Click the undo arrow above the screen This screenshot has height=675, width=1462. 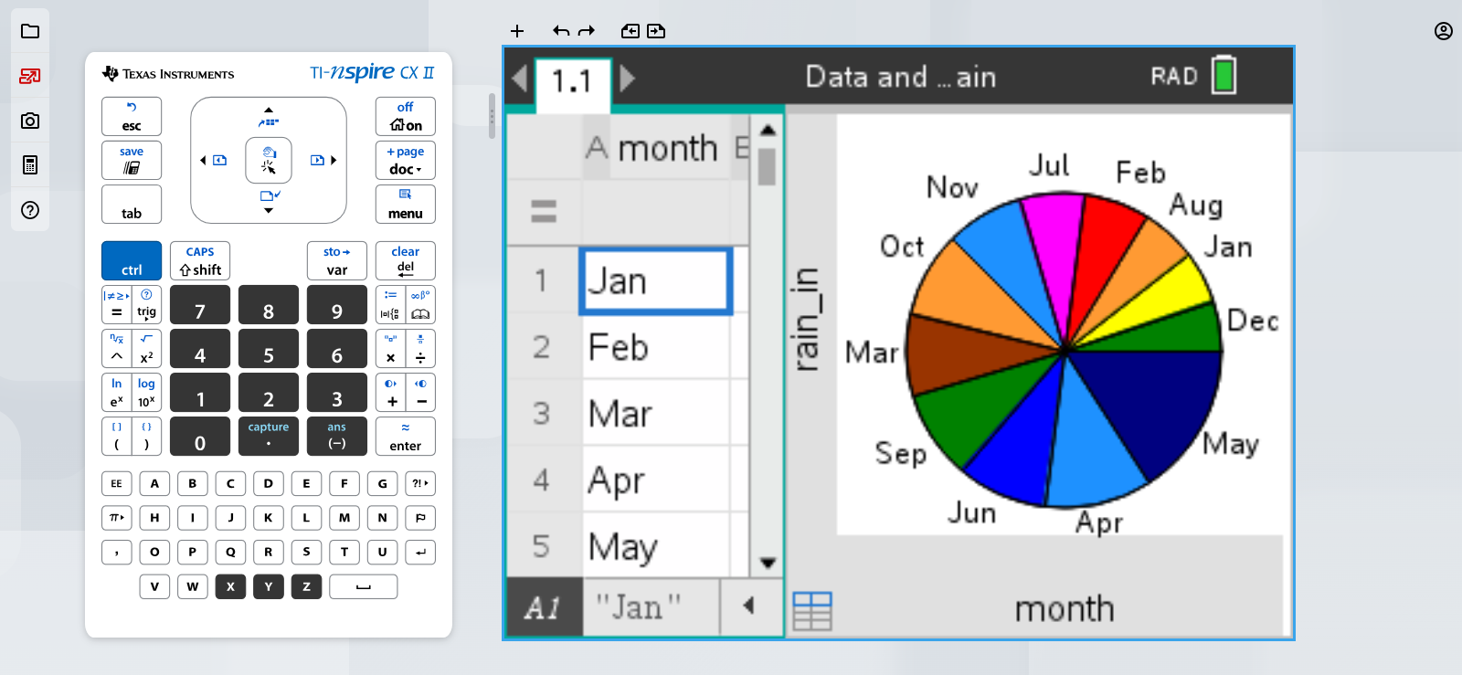click(x=561, y=31)
